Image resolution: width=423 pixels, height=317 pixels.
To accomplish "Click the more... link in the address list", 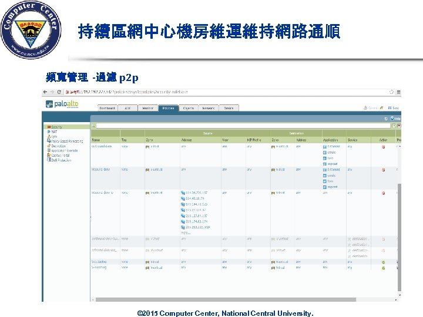I will coord(186,233).
